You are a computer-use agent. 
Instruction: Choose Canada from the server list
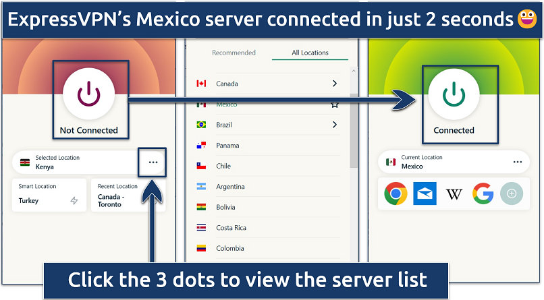pyautogui.click(x=268, y=84)
